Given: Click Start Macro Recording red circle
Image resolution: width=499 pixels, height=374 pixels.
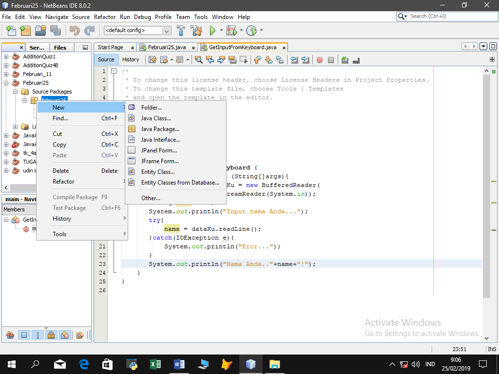Looking at the screenshot, I should [x=320, y=60].
